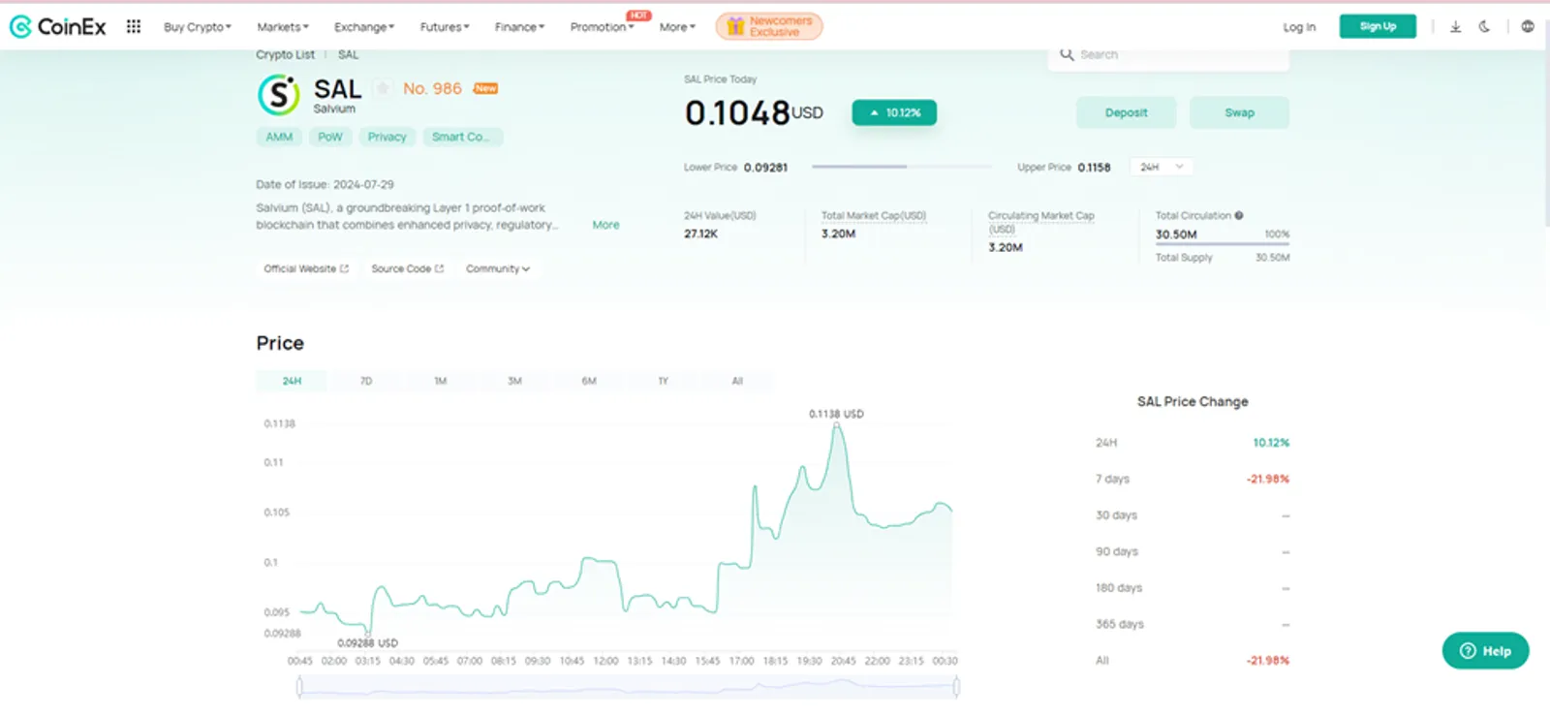Change the 24H price range dropdown
Screen dimensions: 1550x717
coord(1162,168)
